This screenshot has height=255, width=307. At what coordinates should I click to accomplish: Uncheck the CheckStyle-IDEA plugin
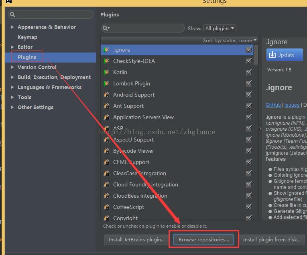click(249, 61)
